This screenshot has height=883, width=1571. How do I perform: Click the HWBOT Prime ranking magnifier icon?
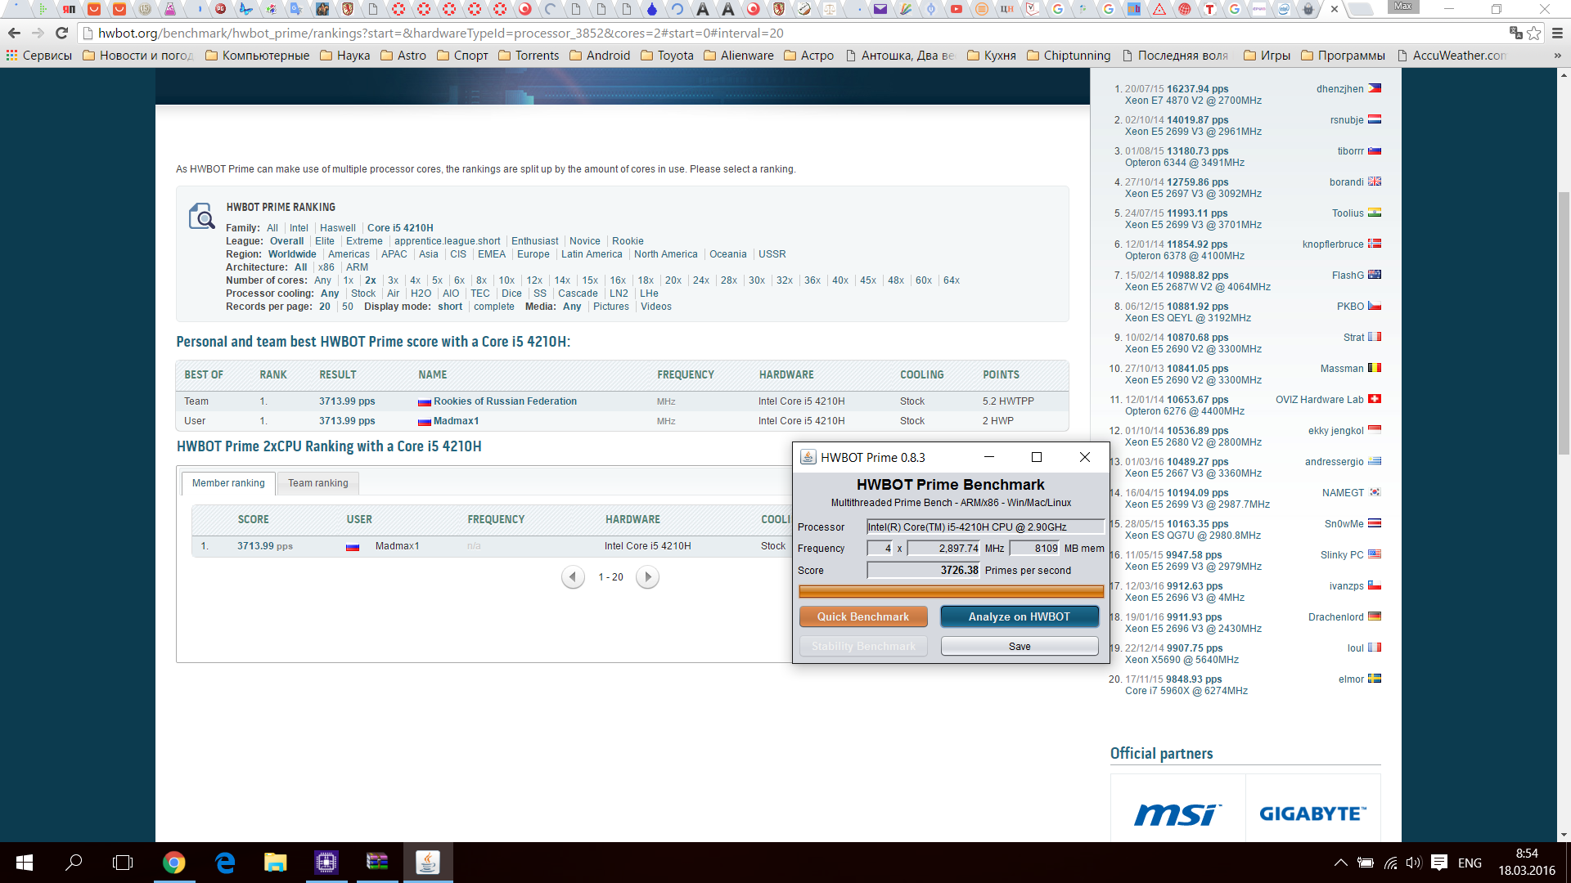pyautogui.click(x=201, y=217)
